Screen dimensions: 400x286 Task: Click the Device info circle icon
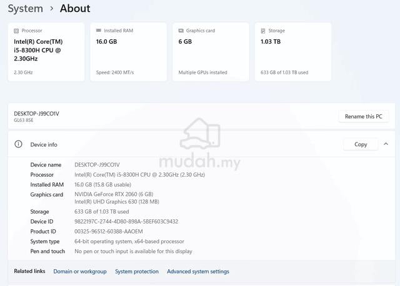click(x=18, y=144)
